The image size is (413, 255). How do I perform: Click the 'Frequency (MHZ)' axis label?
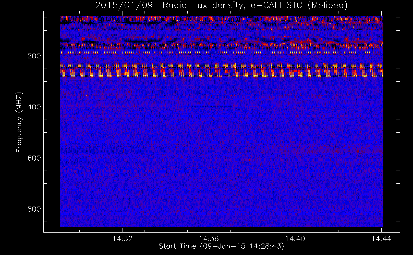[x=19, y=122]
